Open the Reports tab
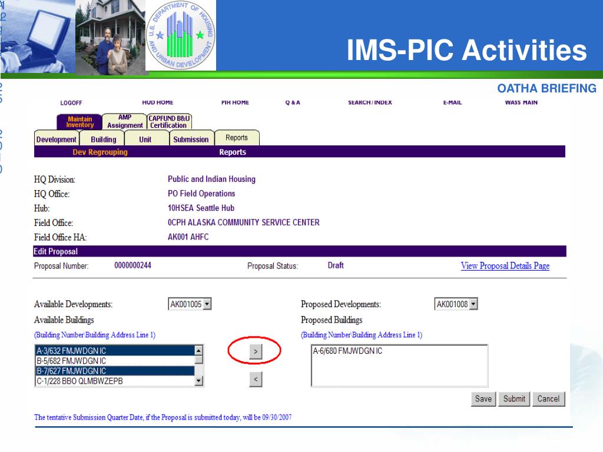Viewport: 603px width, 452px height. 237,138
